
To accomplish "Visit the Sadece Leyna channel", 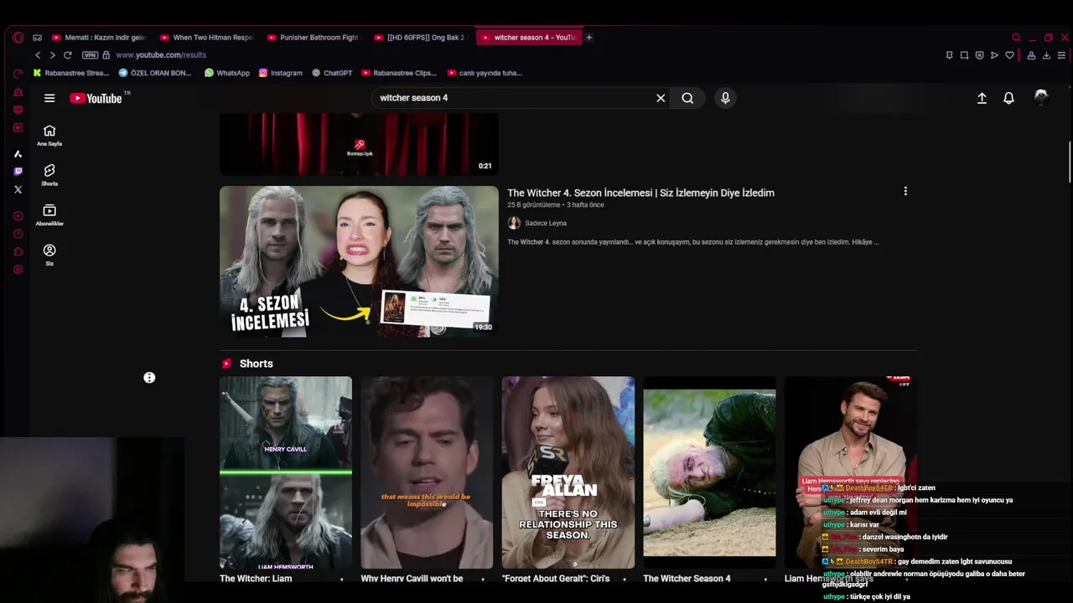I will click(x=546, y=224).
